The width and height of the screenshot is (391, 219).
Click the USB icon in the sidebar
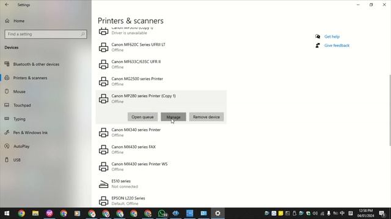7,159
